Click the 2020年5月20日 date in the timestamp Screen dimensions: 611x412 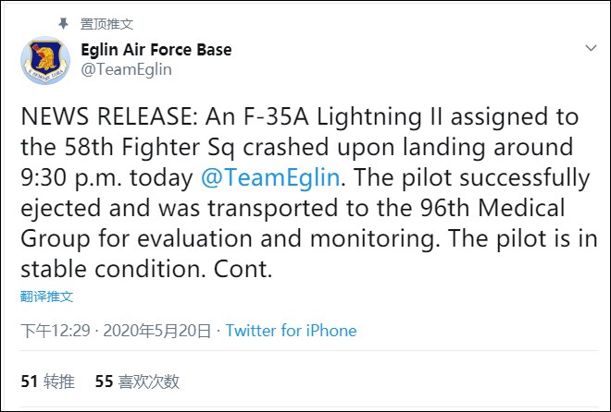(x=159, y=331)
